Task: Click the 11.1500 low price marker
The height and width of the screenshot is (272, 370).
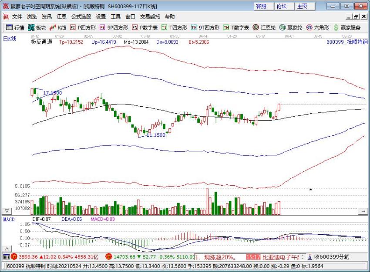Action: [156, 135]
